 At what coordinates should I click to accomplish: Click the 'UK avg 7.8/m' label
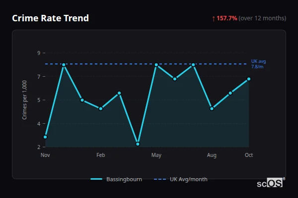[x=258, y=64]
